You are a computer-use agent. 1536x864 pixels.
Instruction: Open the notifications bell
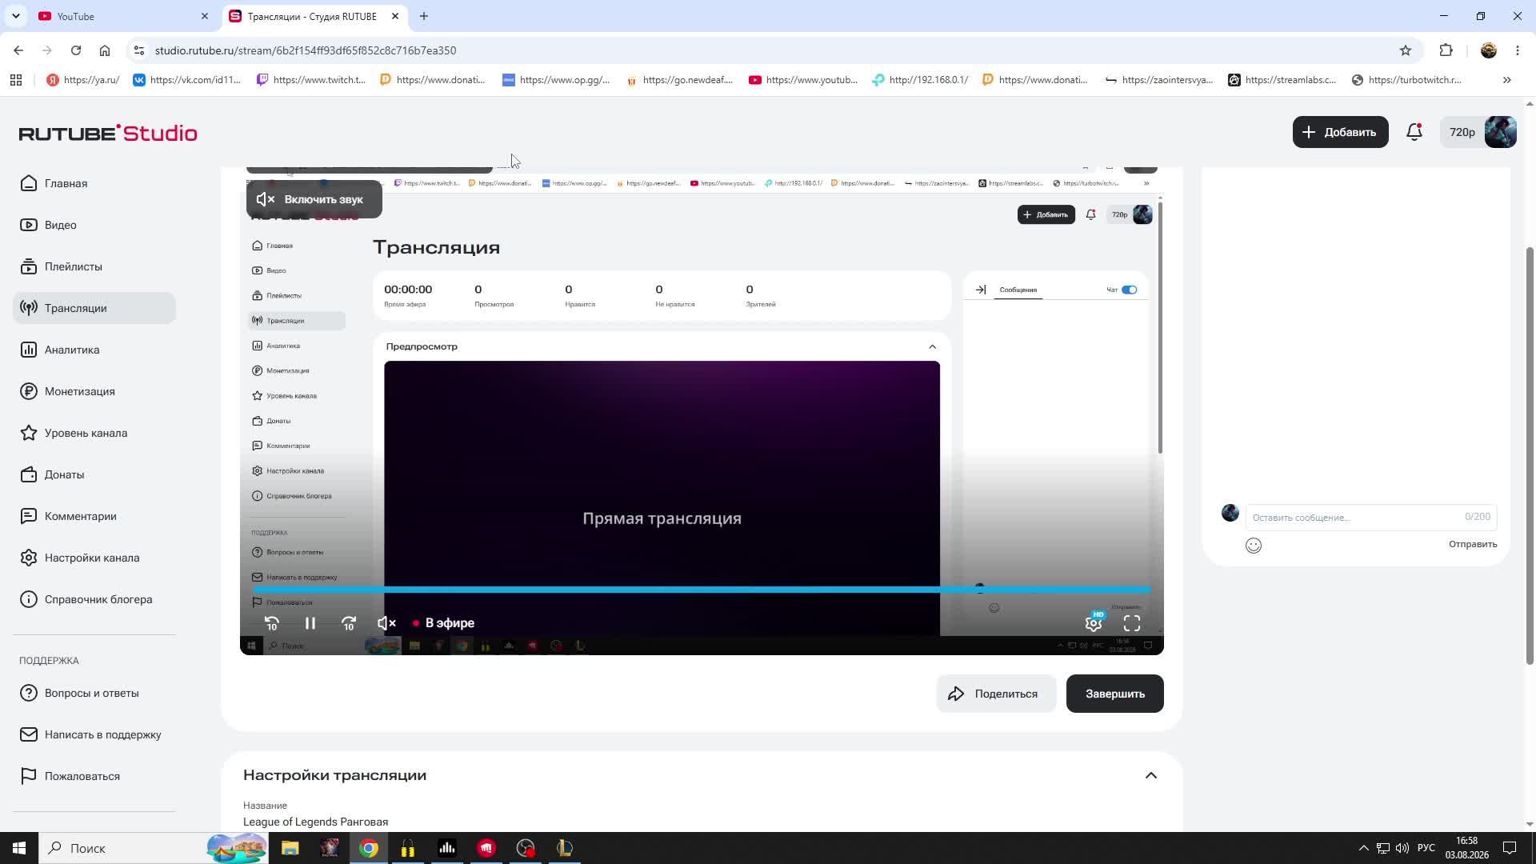click(x=1414, y=132)
